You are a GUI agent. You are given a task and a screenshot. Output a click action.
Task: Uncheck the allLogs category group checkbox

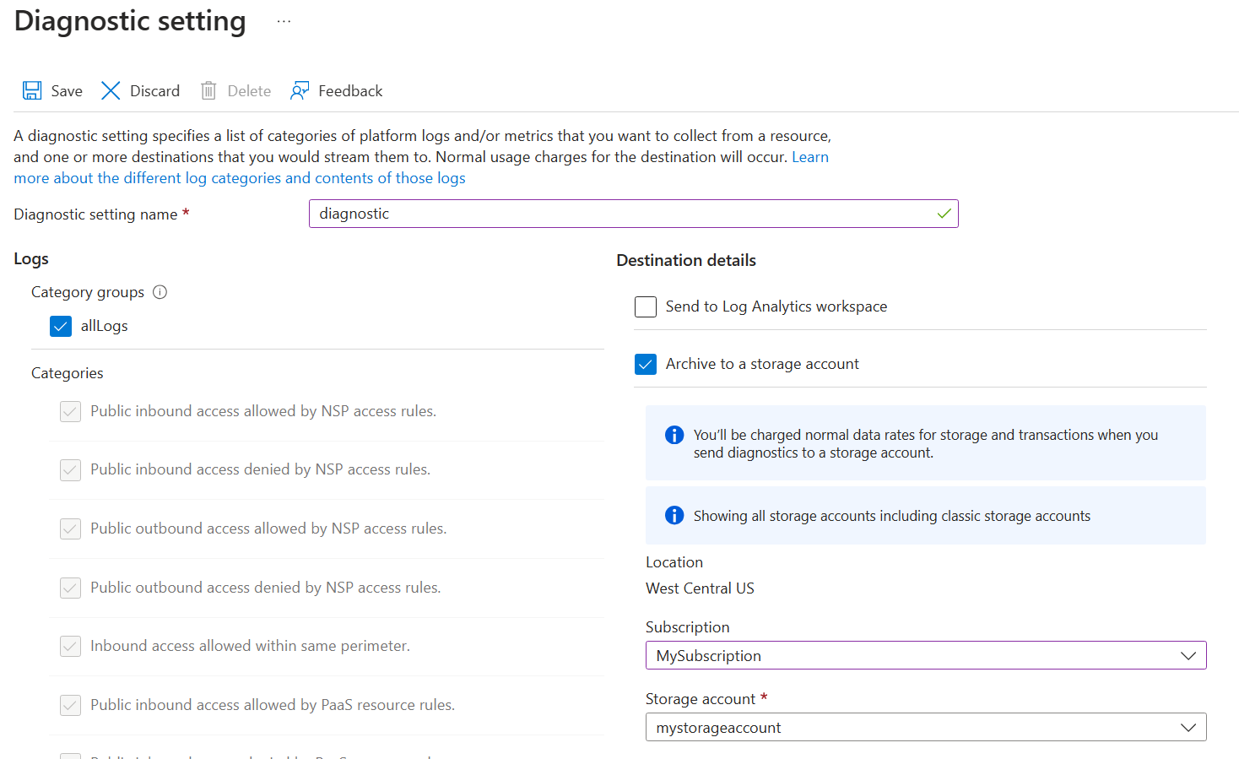pyautogui.click(x=61, y=327)
